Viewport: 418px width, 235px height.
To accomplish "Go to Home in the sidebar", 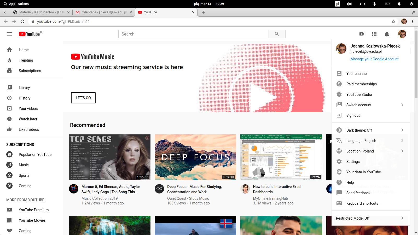I will click(x=31, y=50).
